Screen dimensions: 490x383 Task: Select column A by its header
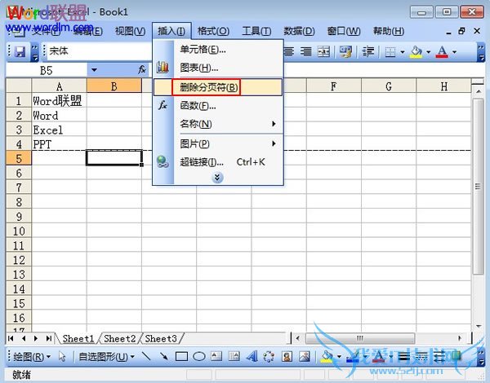tap(59, 86)
